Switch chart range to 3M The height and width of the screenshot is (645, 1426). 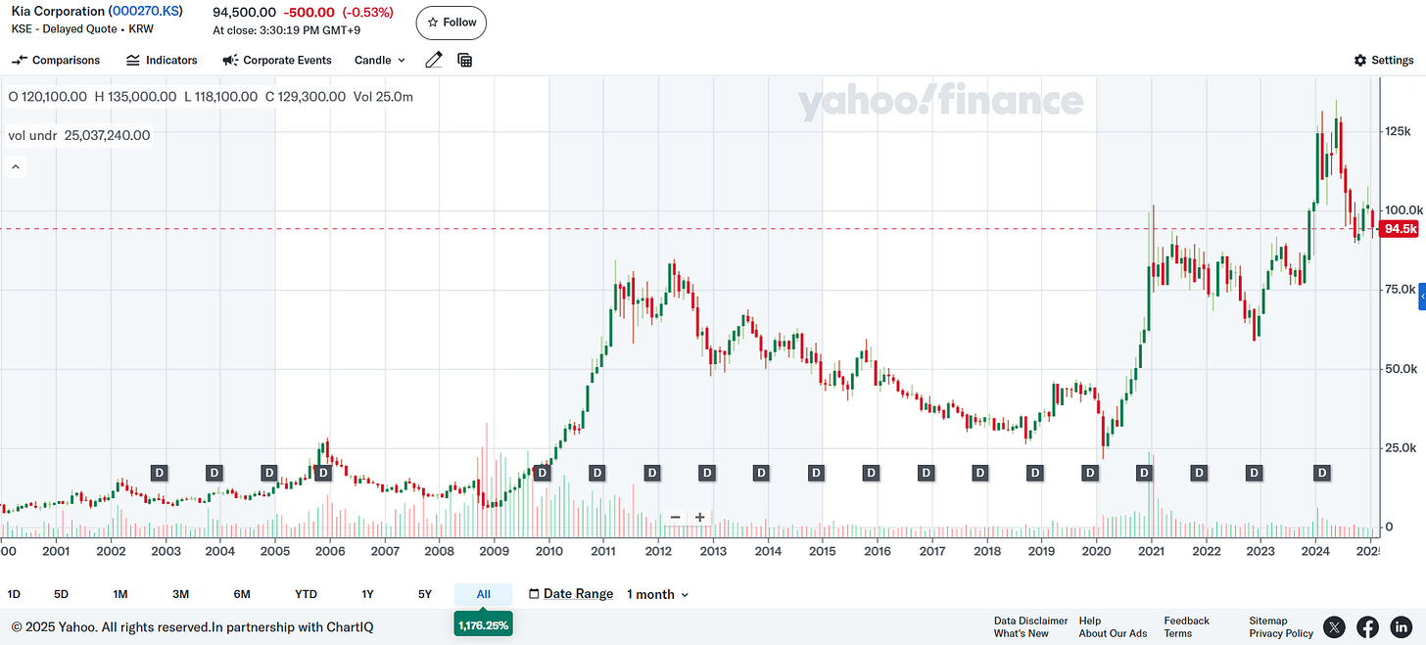coord(180,594)
